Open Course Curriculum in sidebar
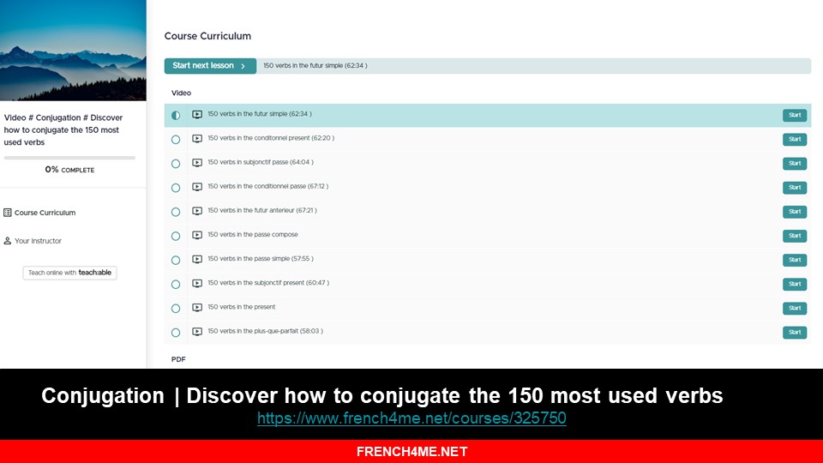823x463 pixels. [x=45, y=213]
